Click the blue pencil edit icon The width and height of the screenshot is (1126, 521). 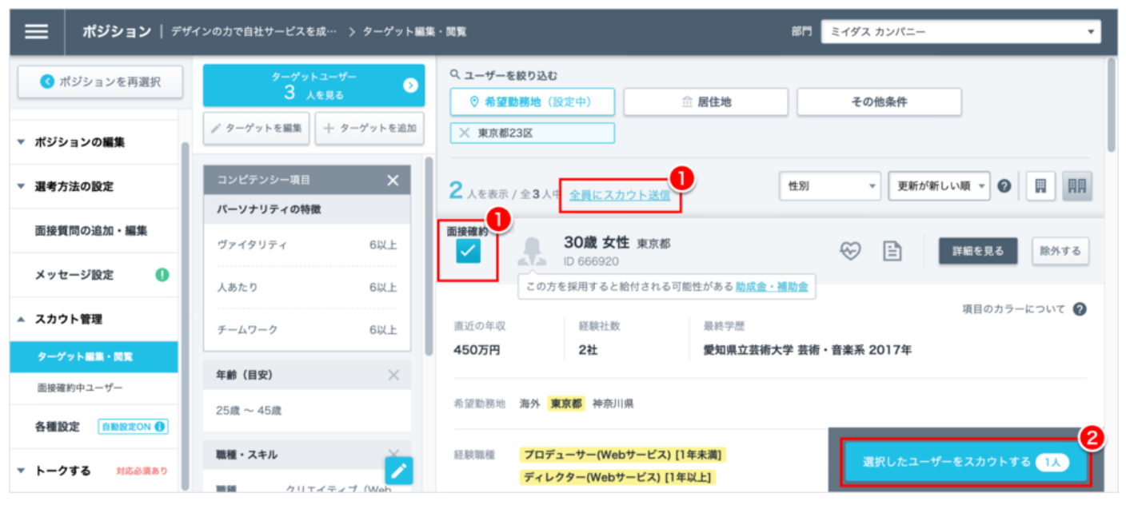pyautogui.click(x=399, y=471)
